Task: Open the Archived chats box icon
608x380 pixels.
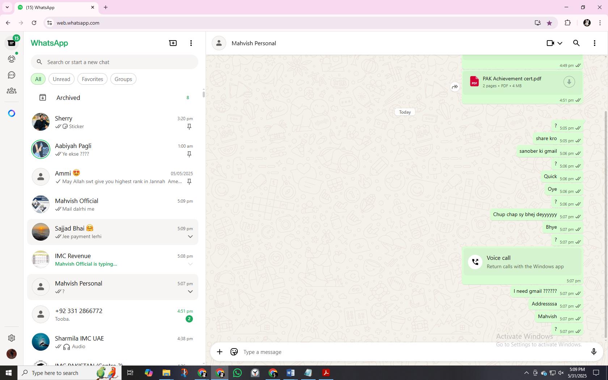Action: (43, 97)
